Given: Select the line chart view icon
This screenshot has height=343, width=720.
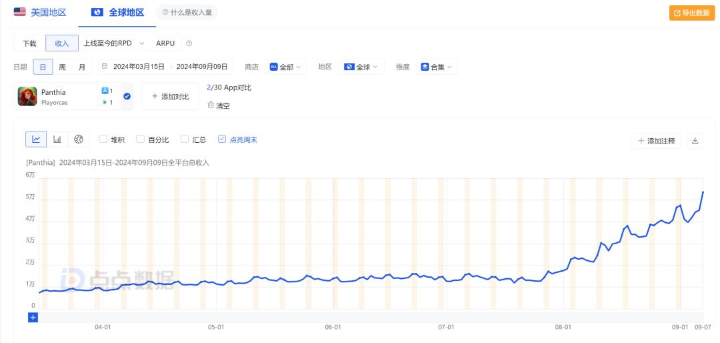Looking at the screenshot, I should click(x=36, y=139).
